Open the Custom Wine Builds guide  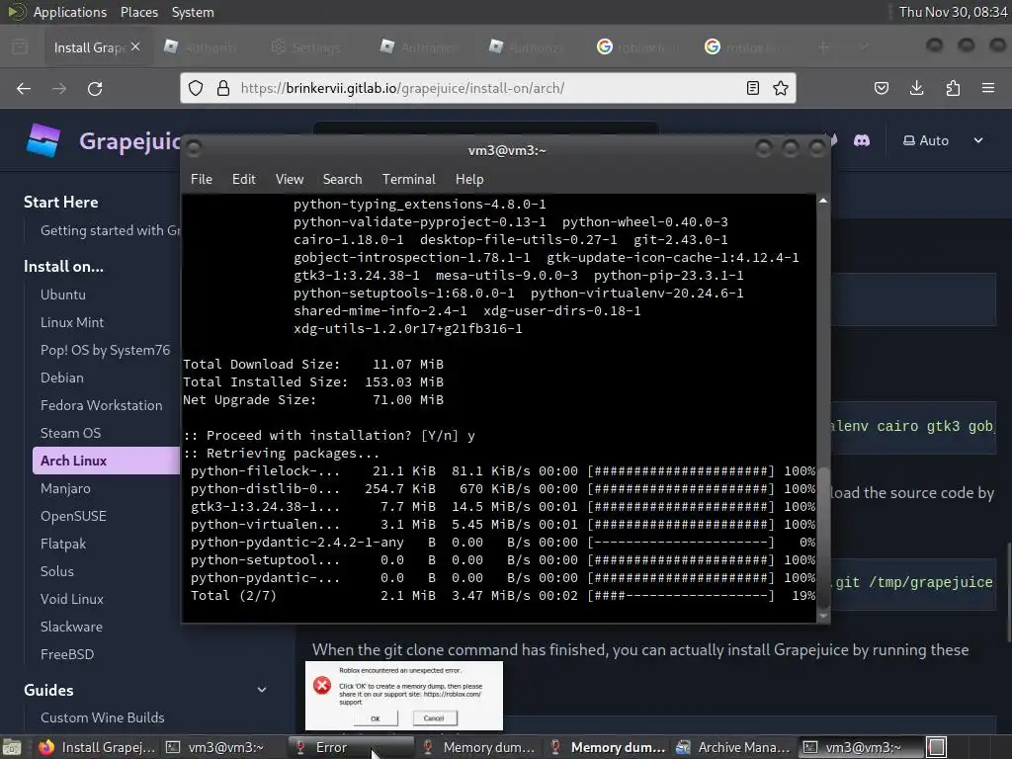click(102, 717)
